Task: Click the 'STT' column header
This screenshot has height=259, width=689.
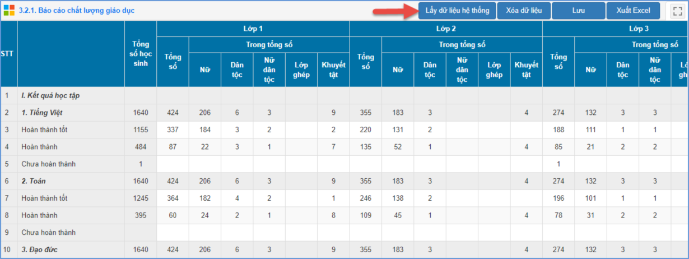Action: pos(8,54)
